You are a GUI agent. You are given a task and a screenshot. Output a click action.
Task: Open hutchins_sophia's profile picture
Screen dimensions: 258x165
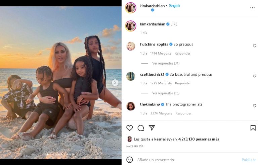tap(131, 46)
